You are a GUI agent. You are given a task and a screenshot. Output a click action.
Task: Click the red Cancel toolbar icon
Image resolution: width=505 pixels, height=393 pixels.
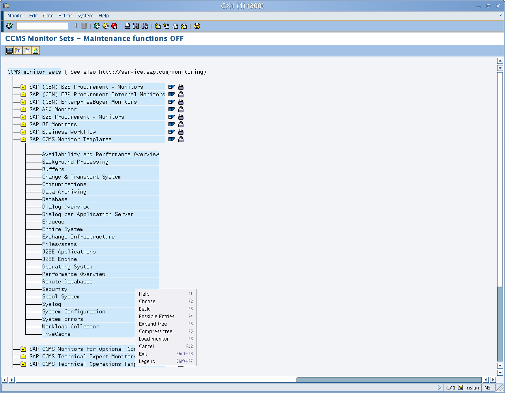click(x=114, y=26)
